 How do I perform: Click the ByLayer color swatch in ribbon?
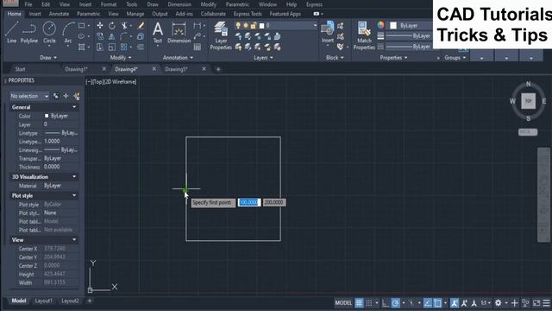pyautogui.click(x=393, y=25)
